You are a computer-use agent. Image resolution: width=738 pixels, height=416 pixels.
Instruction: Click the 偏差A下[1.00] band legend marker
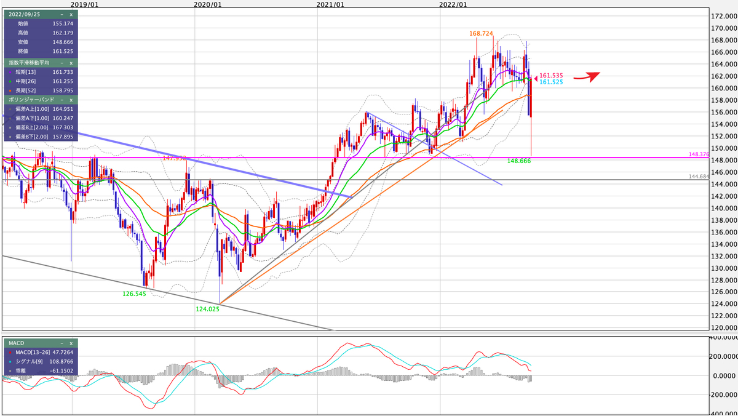10,119
